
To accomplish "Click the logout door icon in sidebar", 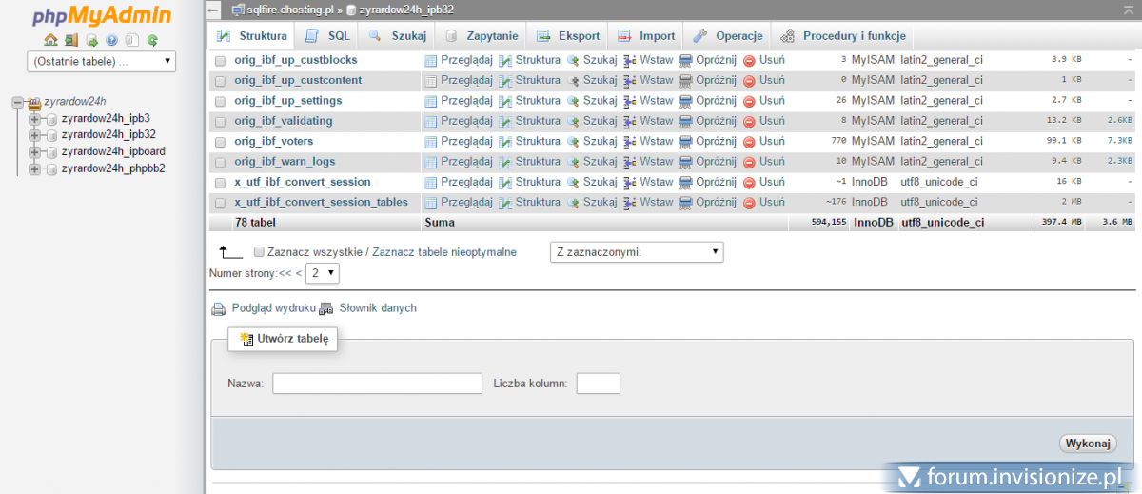I will (x=71, y=41).
